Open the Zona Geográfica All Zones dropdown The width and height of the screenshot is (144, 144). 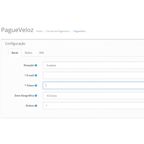pyautogui.click(x=94, y=96)
